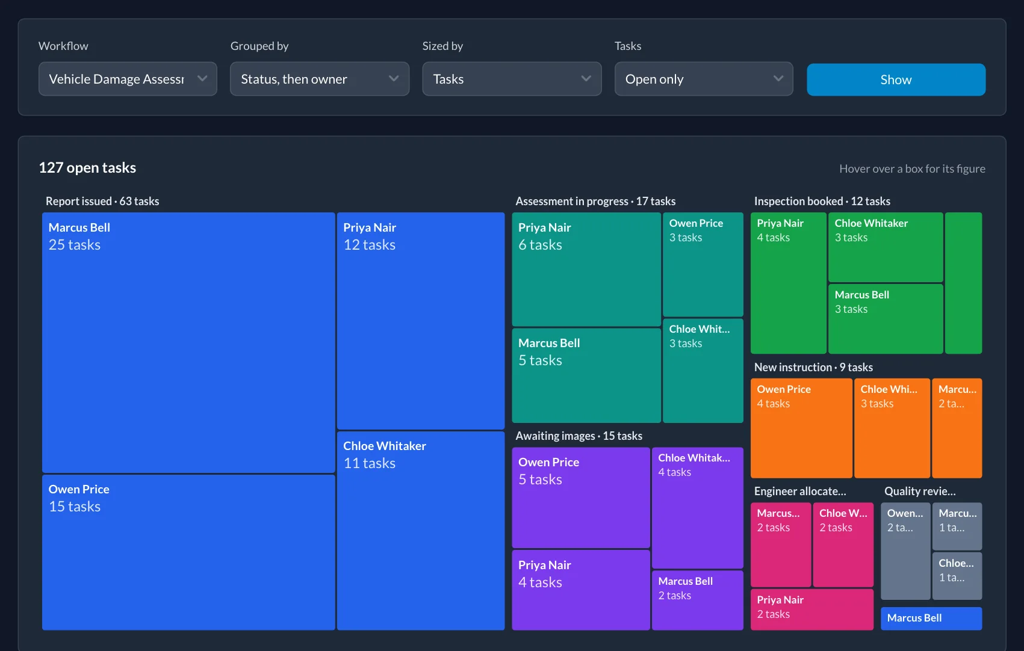The height and width of the screenshot is (651, 1024).
Task: Select Chloe Whitaker 3 tasks green tile
Action: pos(886,247)
